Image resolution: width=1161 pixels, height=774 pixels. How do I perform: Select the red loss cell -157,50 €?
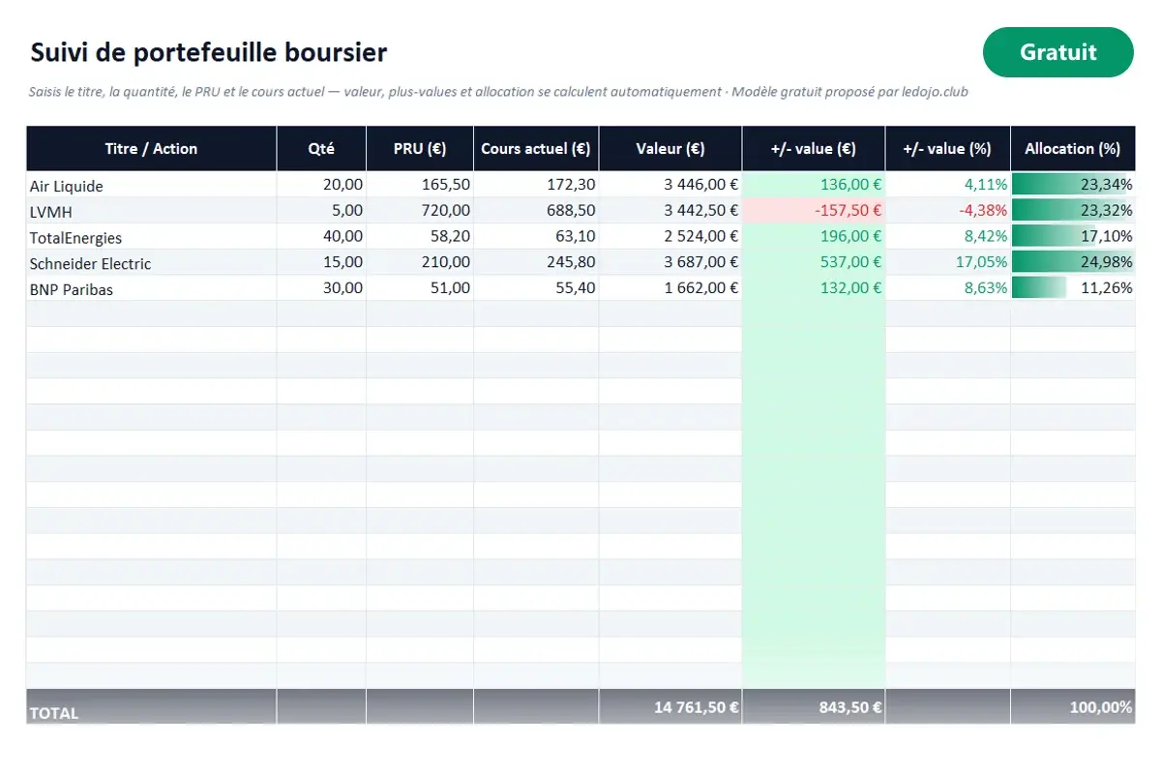coord(814,211)
